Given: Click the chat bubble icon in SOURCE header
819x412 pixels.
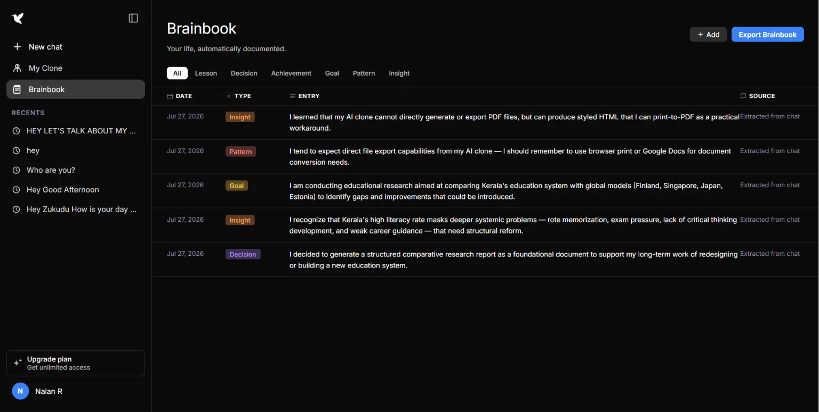Looking at the screenshot, I should (743, 96).
